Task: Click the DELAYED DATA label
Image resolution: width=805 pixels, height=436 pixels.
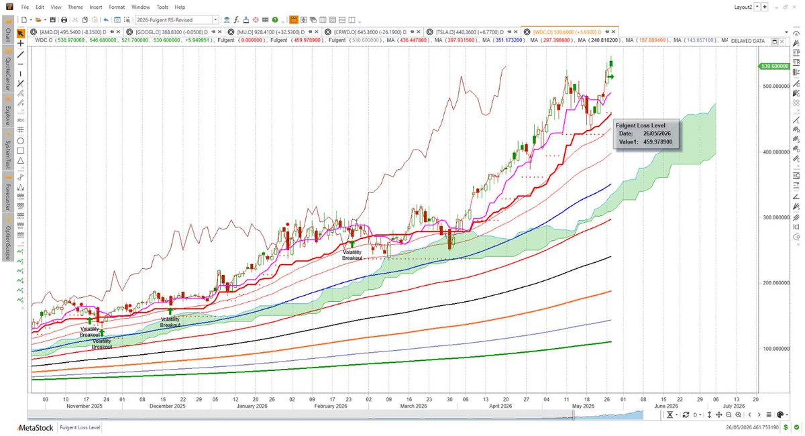Action: [x=748, y=41]
